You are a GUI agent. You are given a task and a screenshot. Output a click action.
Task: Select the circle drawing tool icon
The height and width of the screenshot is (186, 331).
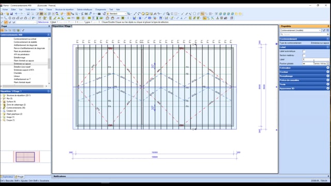143,14
